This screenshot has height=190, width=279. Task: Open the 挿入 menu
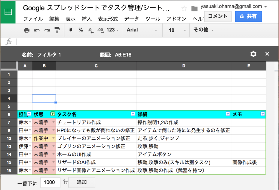(x=86, y=19)
